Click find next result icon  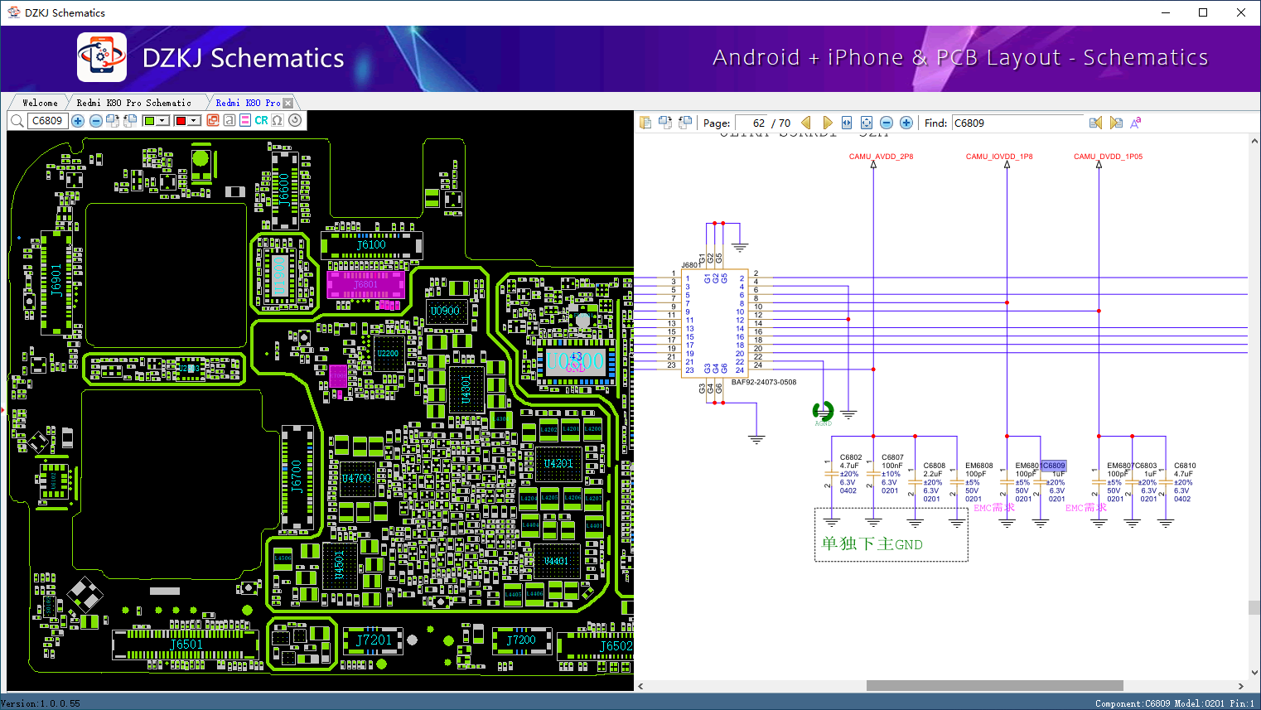[1116, 123]
